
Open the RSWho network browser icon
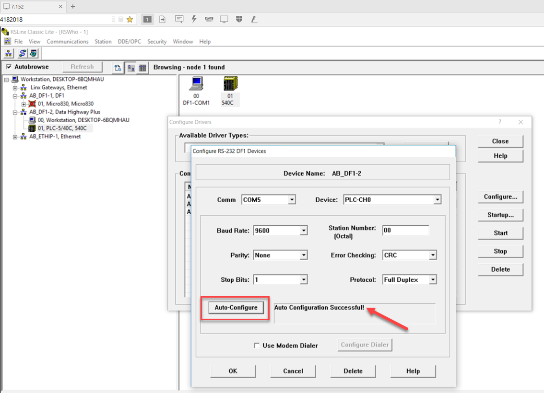pyautogui.click(x=8, y=53)
